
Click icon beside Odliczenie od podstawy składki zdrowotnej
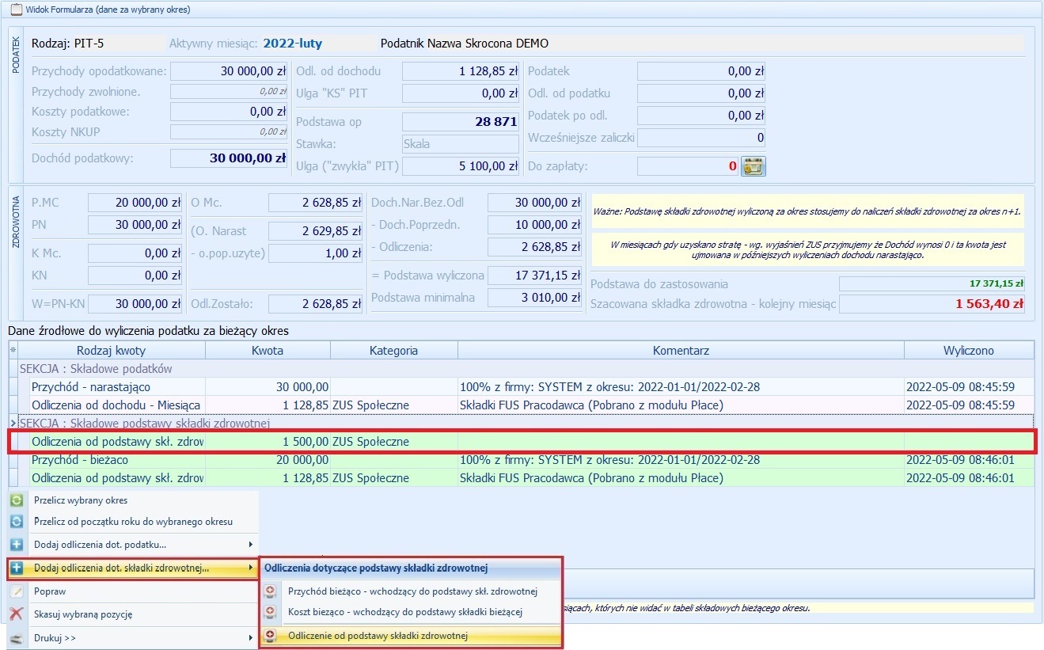click(271, 636)
